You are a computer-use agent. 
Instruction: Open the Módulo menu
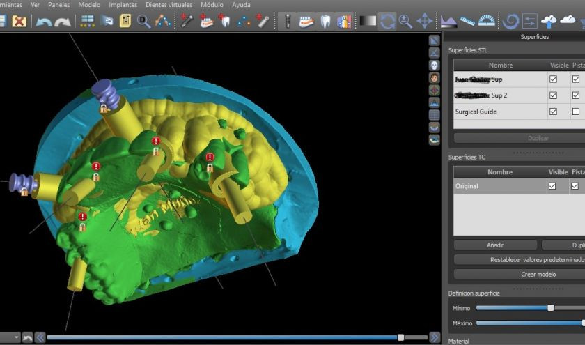coord(212,4)
